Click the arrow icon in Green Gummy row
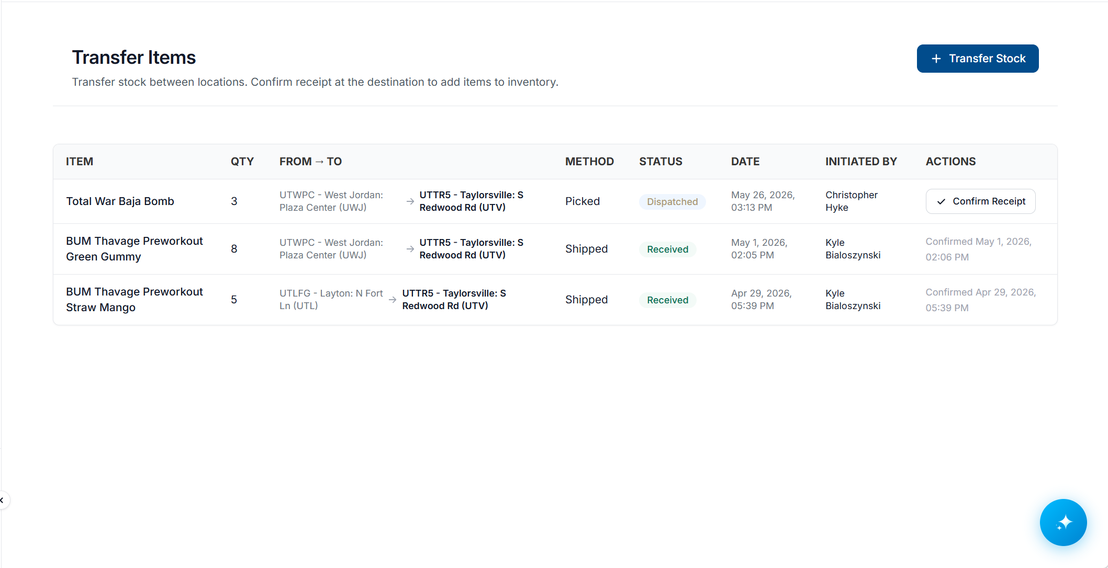Viewport: 1108px width, 568px height. point(410,249)
